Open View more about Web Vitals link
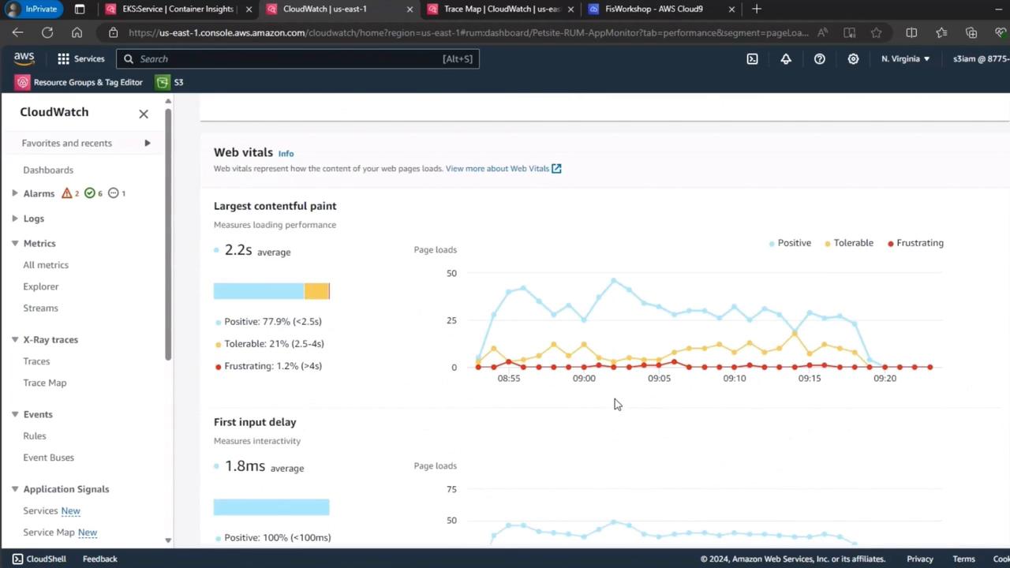Screen dimensions: 1010x568 tap(503, 168)
